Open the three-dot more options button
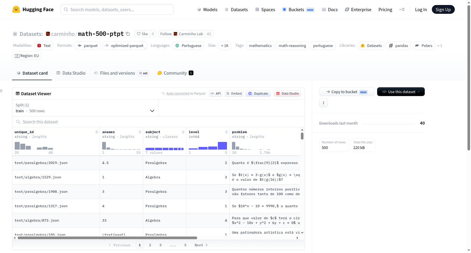Image resolution: width=471 pixels, height=253 pixels. click(324, 103)
